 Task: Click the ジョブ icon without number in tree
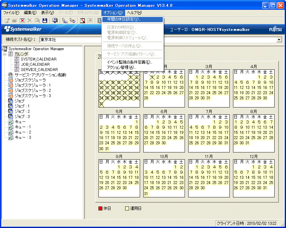pos(11,101)
